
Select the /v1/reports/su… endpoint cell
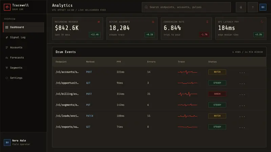coord(67,127)
